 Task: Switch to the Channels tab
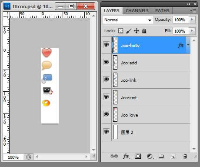(137, 11)
